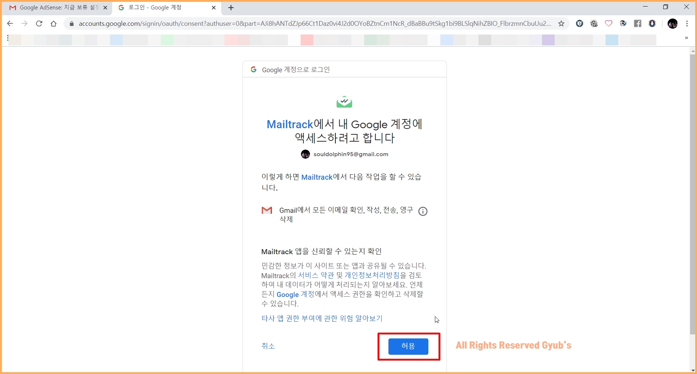The height and width of the screenshot is (374, 697).
Task: Click the Google G logo in header
Action: coord(254,69)
